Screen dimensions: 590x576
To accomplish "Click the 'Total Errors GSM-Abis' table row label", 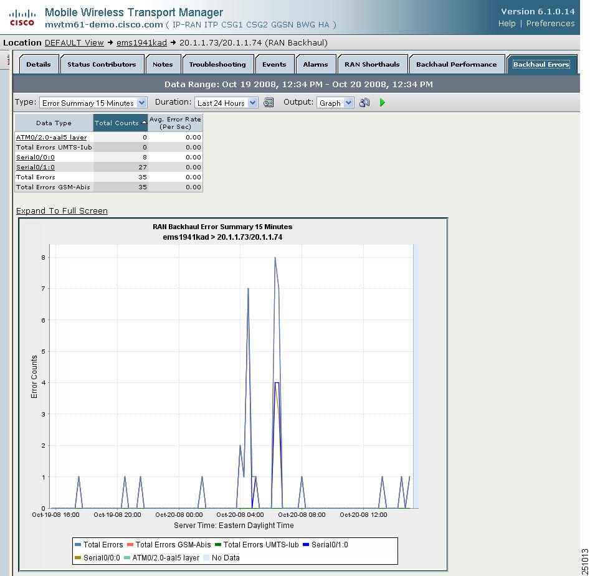I will click(x=53, y=187).
